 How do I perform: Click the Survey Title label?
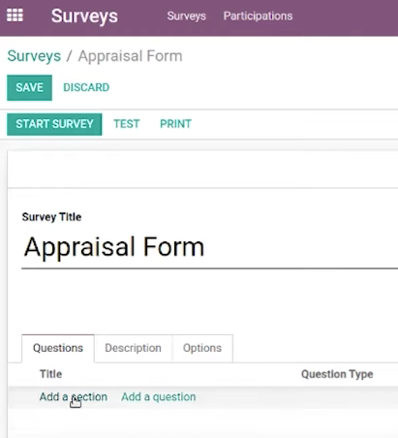[51, 217]
